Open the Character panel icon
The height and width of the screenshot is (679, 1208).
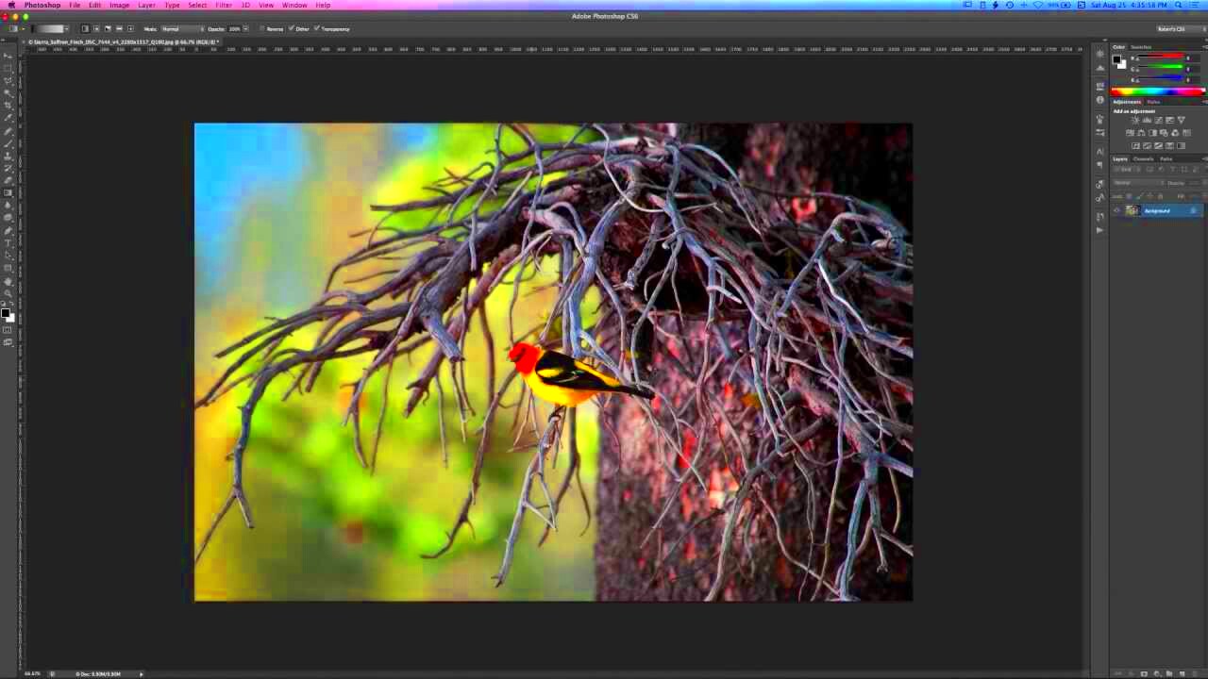click(1099, 152)
